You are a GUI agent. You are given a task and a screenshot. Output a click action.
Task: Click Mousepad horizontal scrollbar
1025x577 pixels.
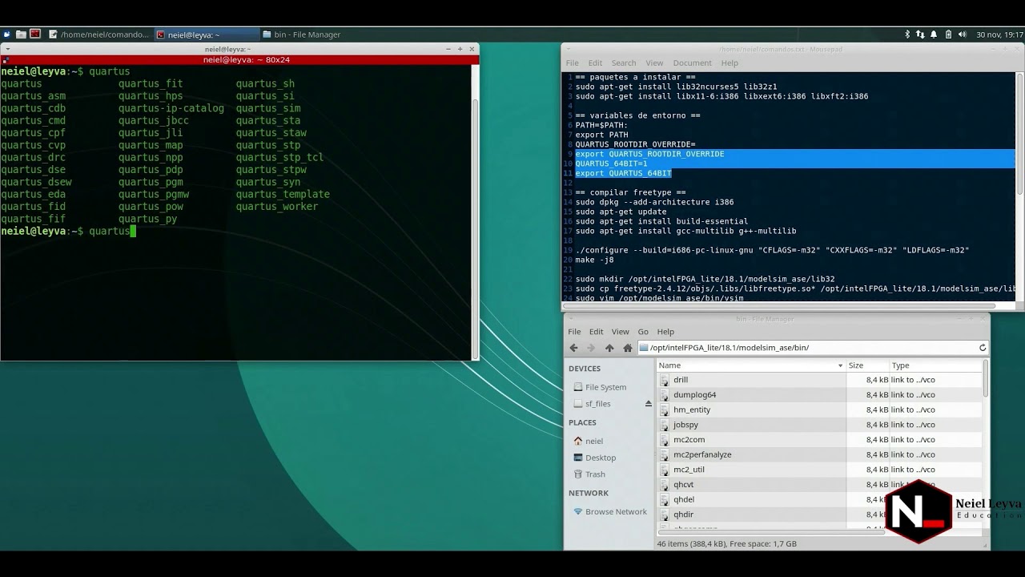click(x=780, y=305)
